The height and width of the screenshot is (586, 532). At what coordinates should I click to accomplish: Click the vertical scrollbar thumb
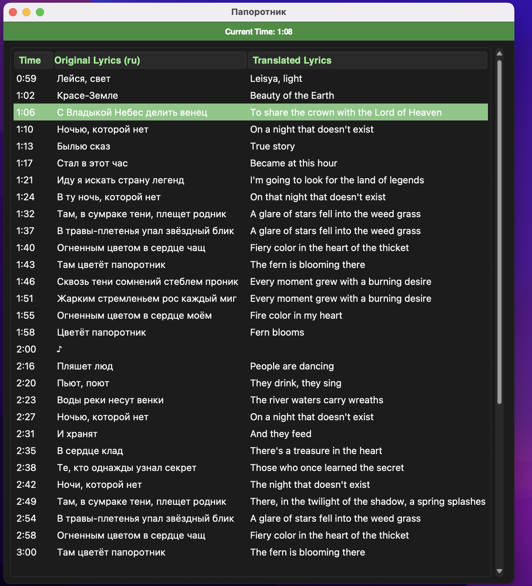(x=499, y=232)
